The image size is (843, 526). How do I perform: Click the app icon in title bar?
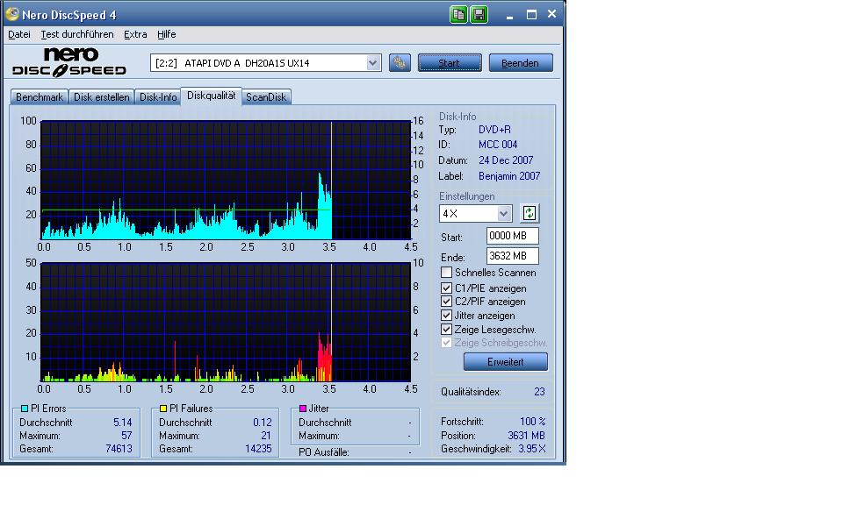pos(11,15)
